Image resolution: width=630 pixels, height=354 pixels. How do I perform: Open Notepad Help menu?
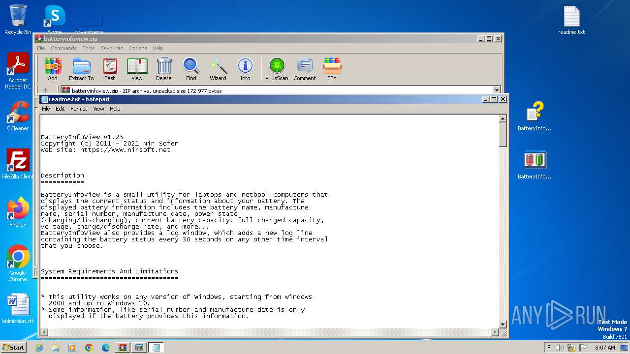(115, 109)
